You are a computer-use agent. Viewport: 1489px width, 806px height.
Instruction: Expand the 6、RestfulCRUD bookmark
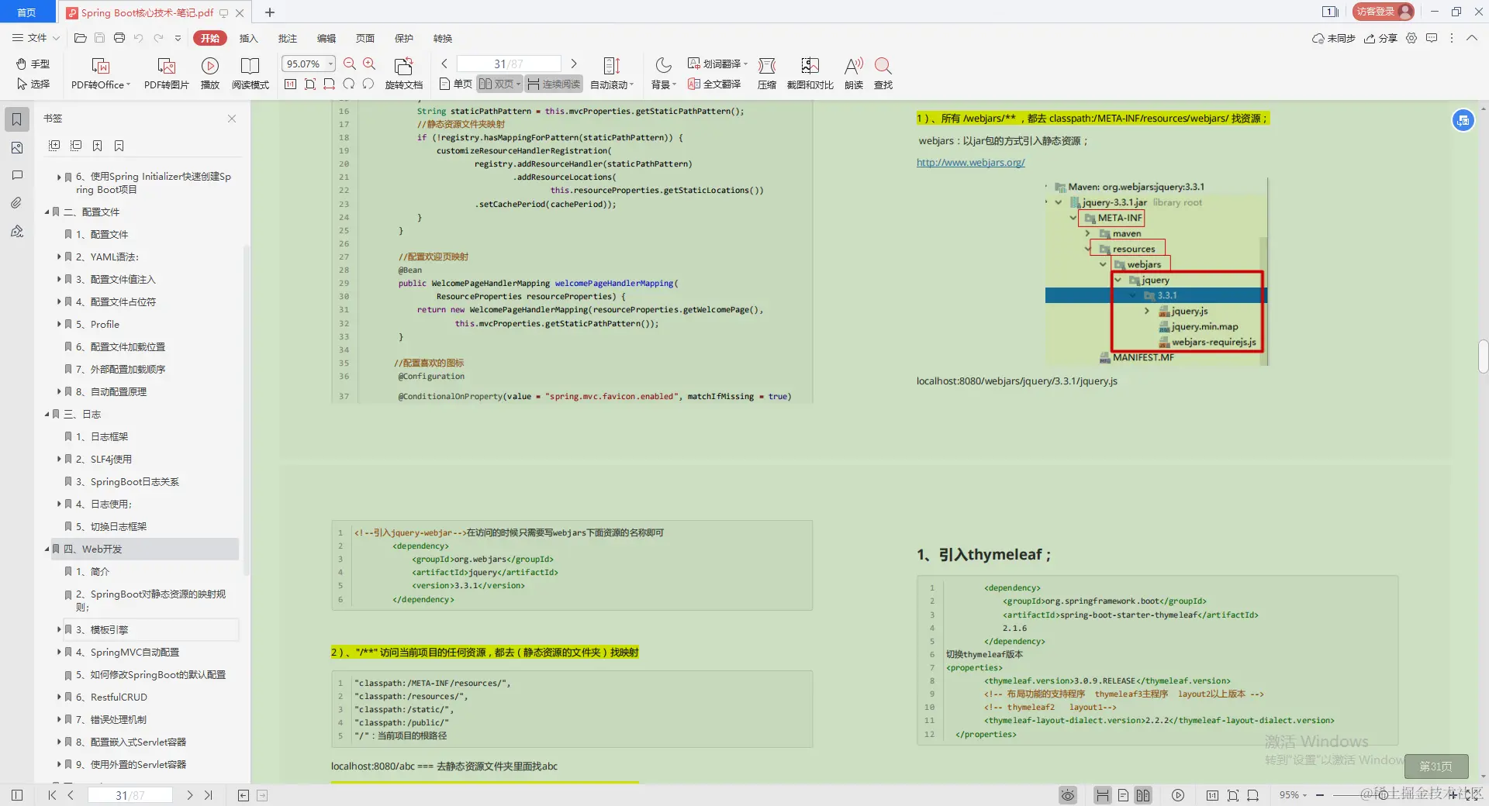(x=59, y=697)
